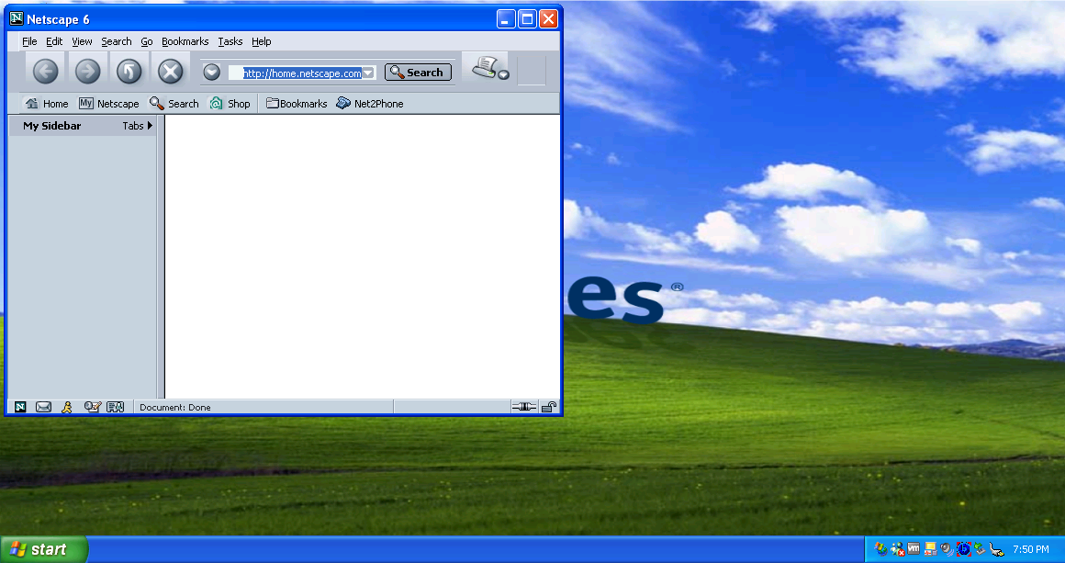Click the Stop loading X button
This screenshot has width=1065, height=563.
click(170, 72)
